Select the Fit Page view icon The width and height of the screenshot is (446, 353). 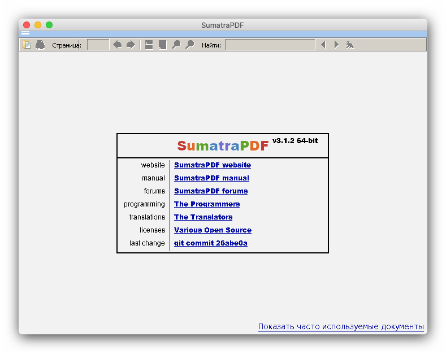(x=162, y=45)
